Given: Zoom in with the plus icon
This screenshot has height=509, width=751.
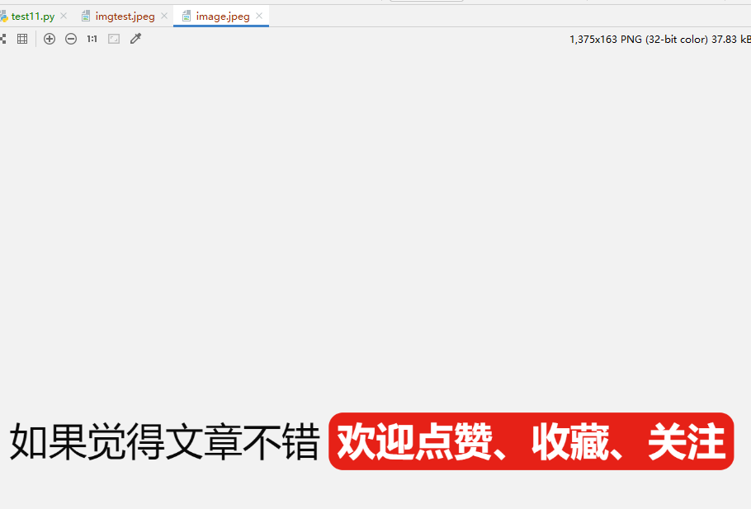Looking at the screenshot, I should (50, 39).
